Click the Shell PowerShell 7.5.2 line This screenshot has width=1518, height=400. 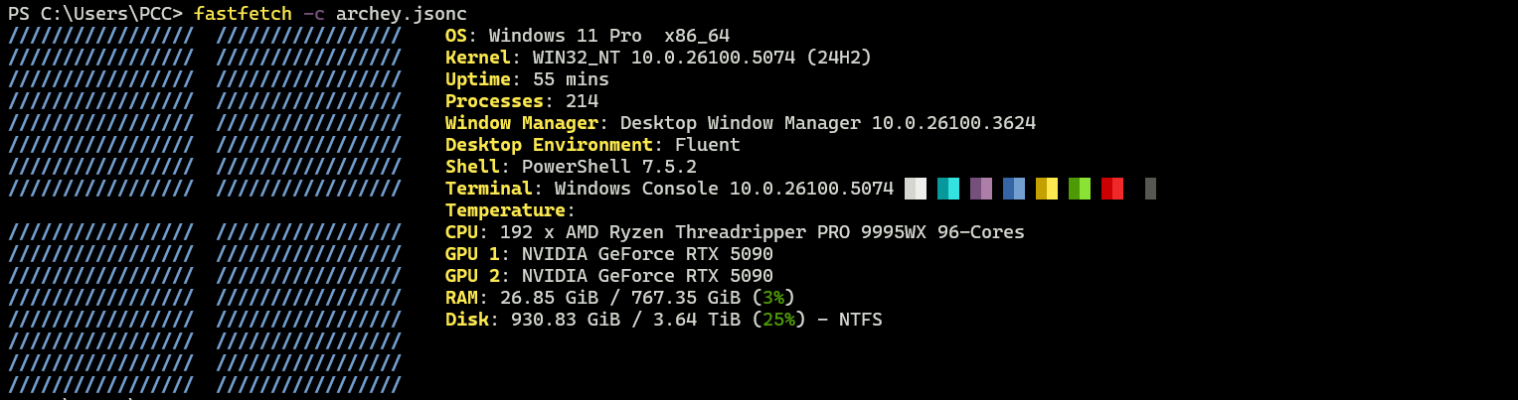[x=571, y=167]
